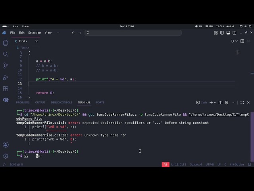Open the errors and warnings indicator
Viewport: 254px width, 191px height.
click(16, 164)
